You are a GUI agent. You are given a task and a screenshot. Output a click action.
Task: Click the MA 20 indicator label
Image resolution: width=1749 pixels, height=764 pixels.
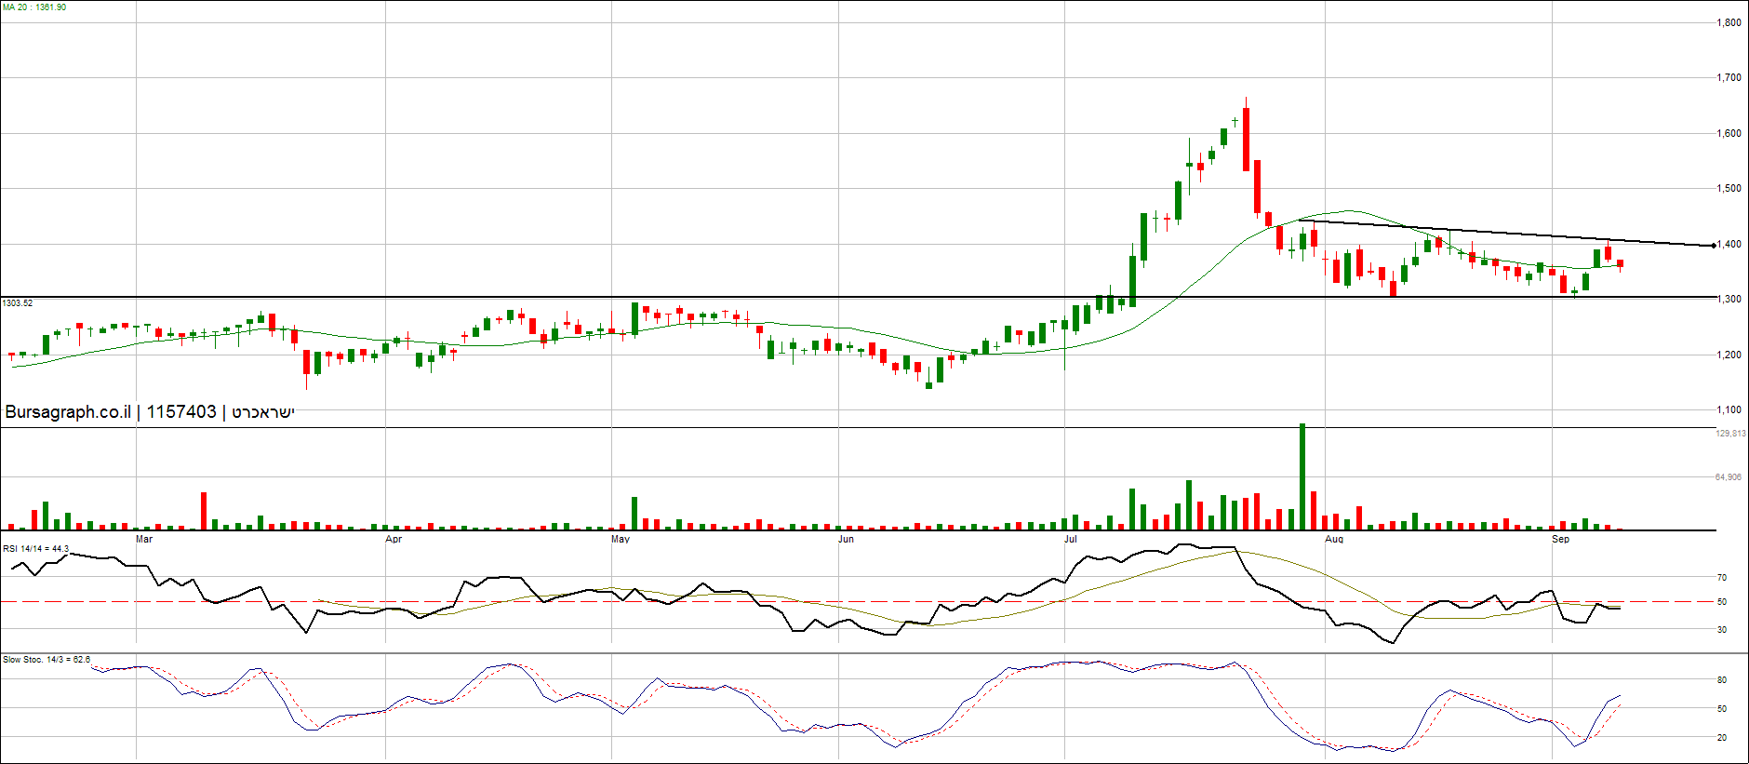[33, 7]
